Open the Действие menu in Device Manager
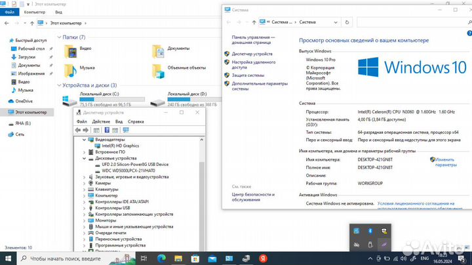 click(x=101, y=121)
